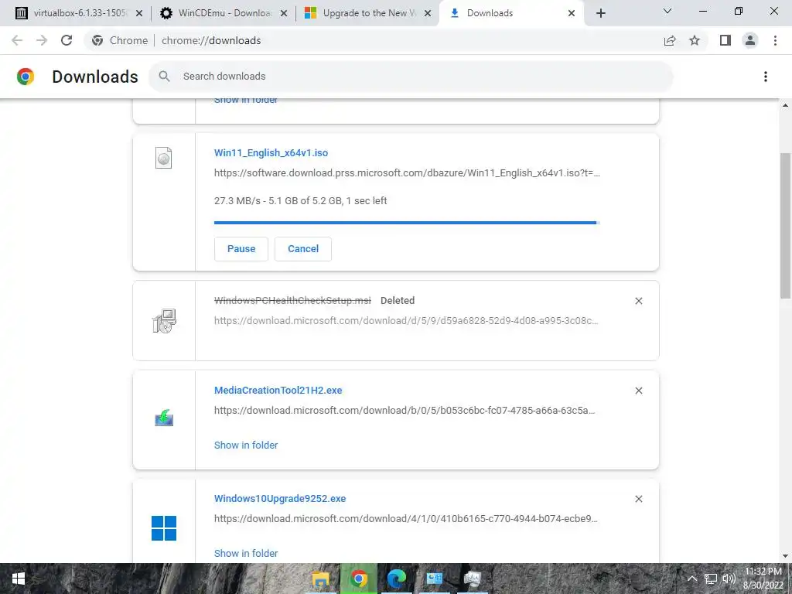Click the rightmost pinned taskbar app icon
The width and height of the screenshot is (792, 594).
(473, 579)
